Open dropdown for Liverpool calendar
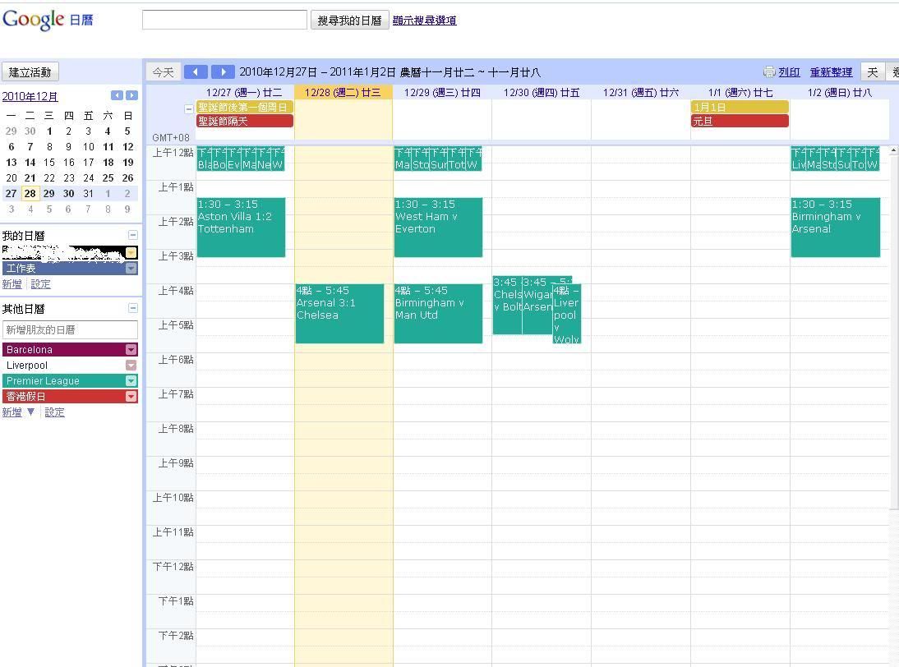This screenshot has height=667, width=899. click(131, 365)
